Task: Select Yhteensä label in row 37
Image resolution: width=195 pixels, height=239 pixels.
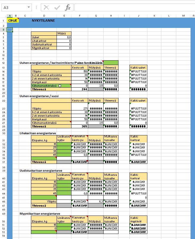Action: pos(44,162)
